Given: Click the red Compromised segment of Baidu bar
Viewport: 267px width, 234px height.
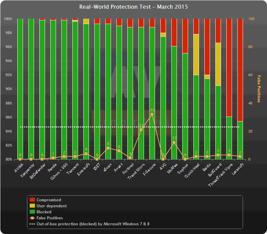Looking at the screenshot, I should pos(207,47).
